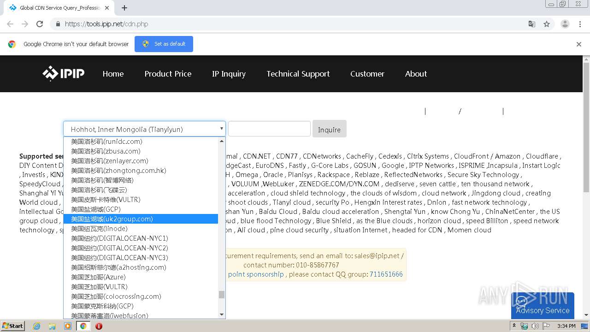Click QQ group 711651666 link

click(386, 274)
